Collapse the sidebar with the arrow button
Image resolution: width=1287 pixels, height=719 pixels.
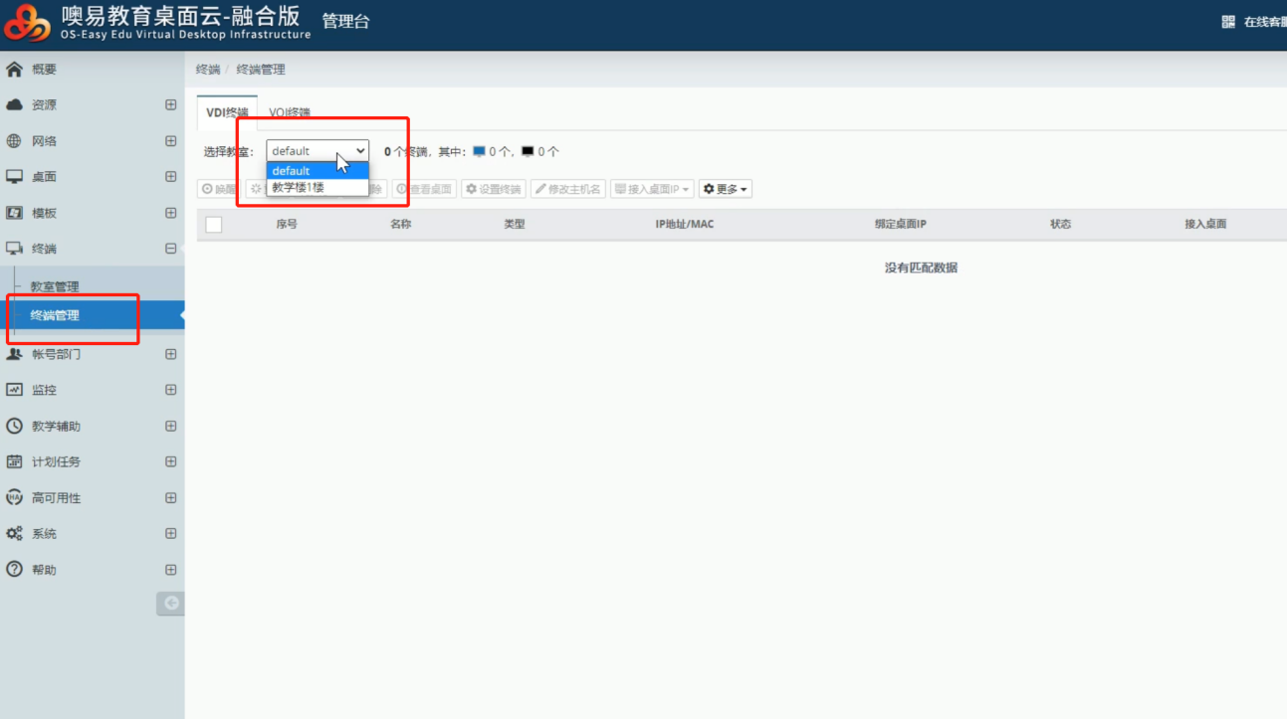[x=170, y=603]
